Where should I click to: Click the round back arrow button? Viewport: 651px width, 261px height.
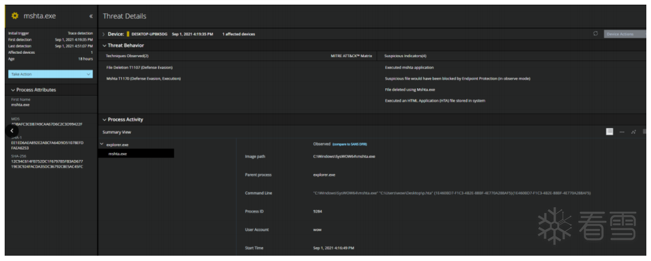coord(12,130)
